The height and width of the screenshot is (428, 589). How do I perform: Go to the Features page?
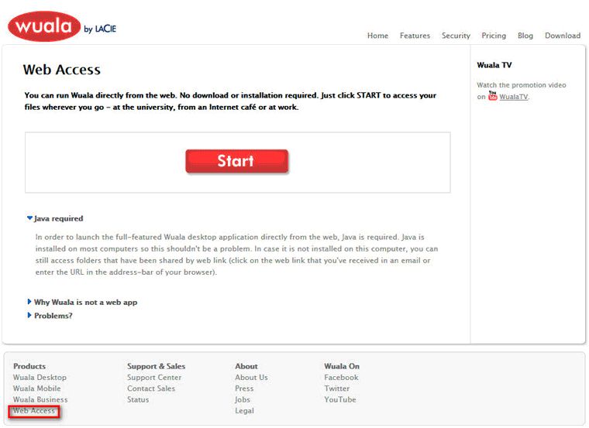click(415, 36)
